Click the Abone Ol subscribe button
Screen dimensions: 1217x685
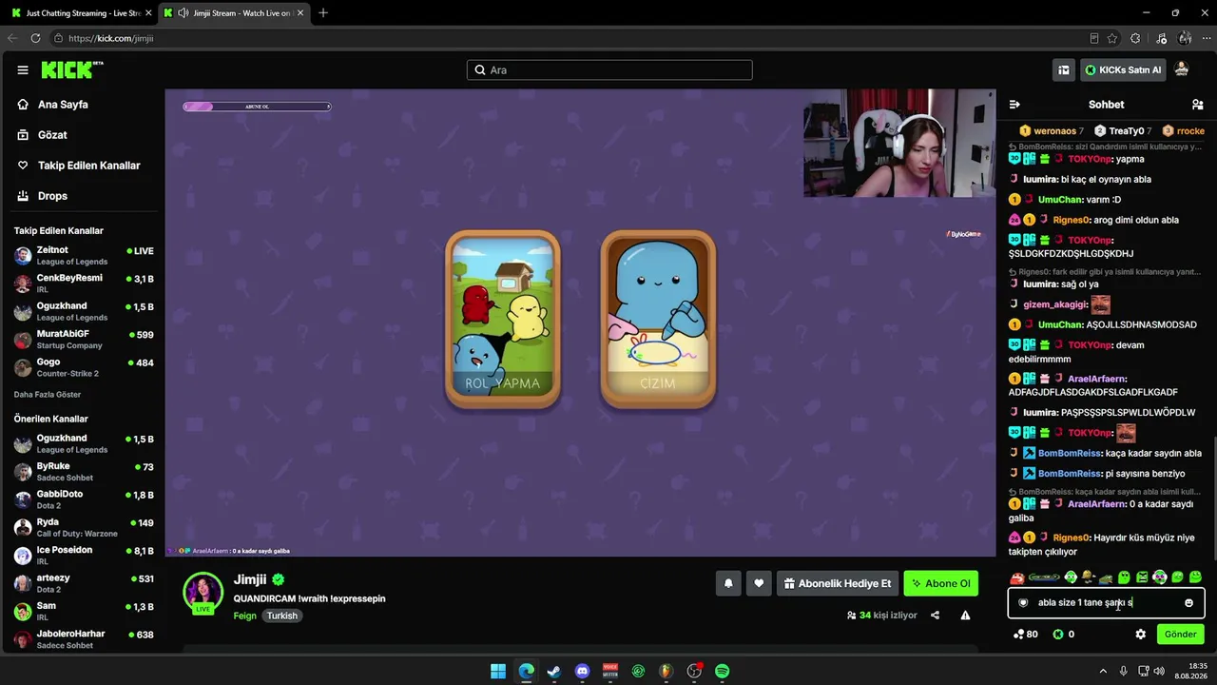click(941, 583)
